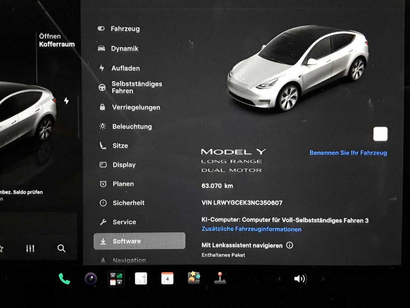
Task: Go to Sicherheit settings
Action: pyautogui.click(x=129, y=203)
